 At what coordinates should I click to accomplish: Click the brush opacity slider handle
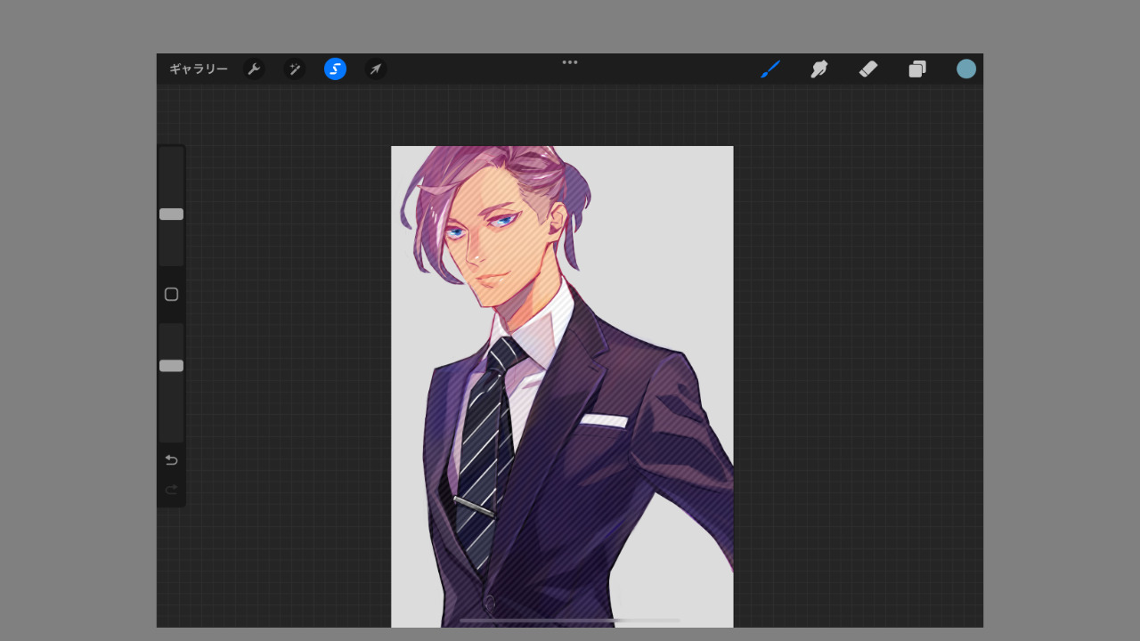click(171, 366)
